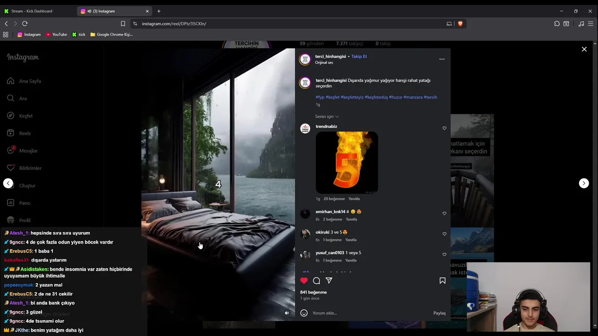
Task: Save the reel with the bookmark icon
Action: pyautogui.click(x=442, y=280)
